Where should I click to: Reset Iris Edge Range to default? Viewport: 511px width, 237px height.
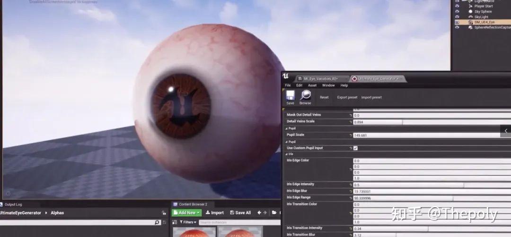tap(351, 198)
